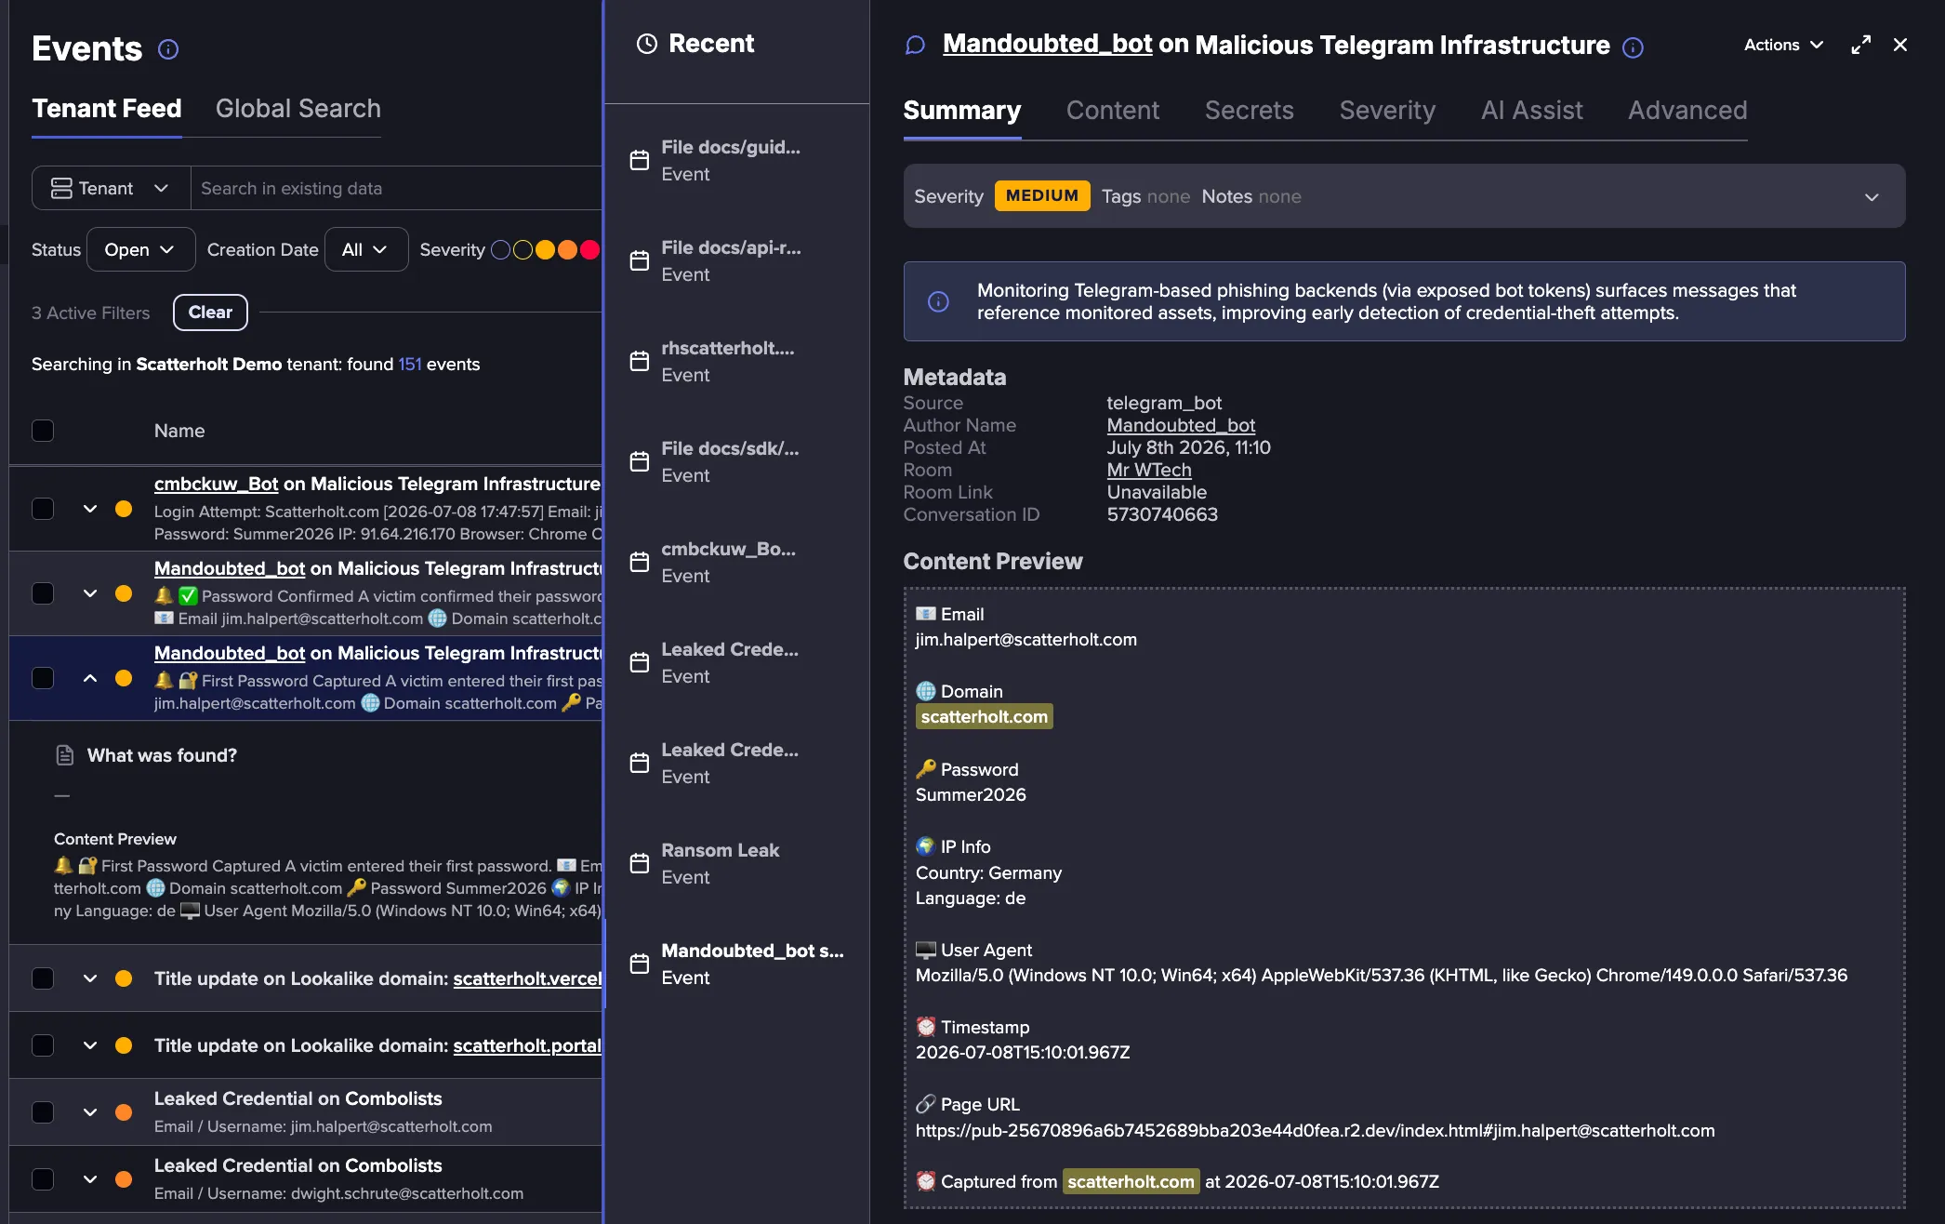1945x1224 pixels.
Task: Click calendar icon for Mandoubted_bot s... recent event
Action: coord(640,964)
